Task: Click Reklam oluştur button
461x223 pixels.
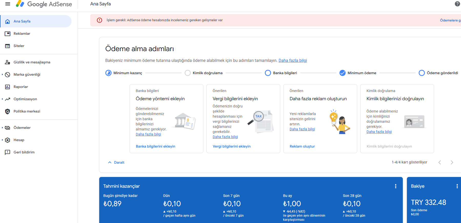Action: 302,146
